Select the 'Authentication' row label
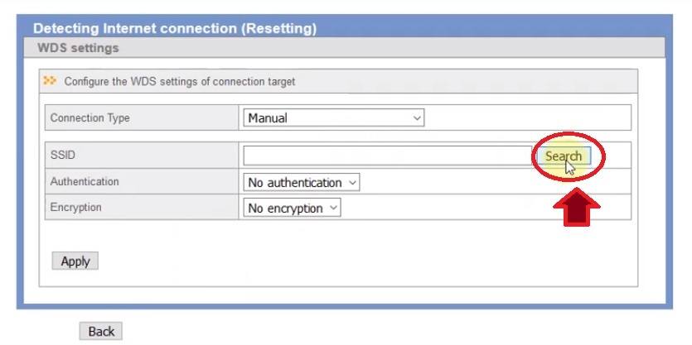Screen dimensions: 692x345 pyautogui.click(x=85, y=181)
